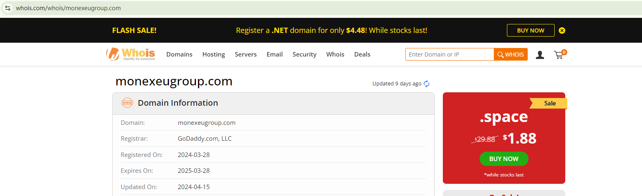Refresh the whois record with update icon
The height and width of the screenshot is (196, 642).
tap(427, 84)
